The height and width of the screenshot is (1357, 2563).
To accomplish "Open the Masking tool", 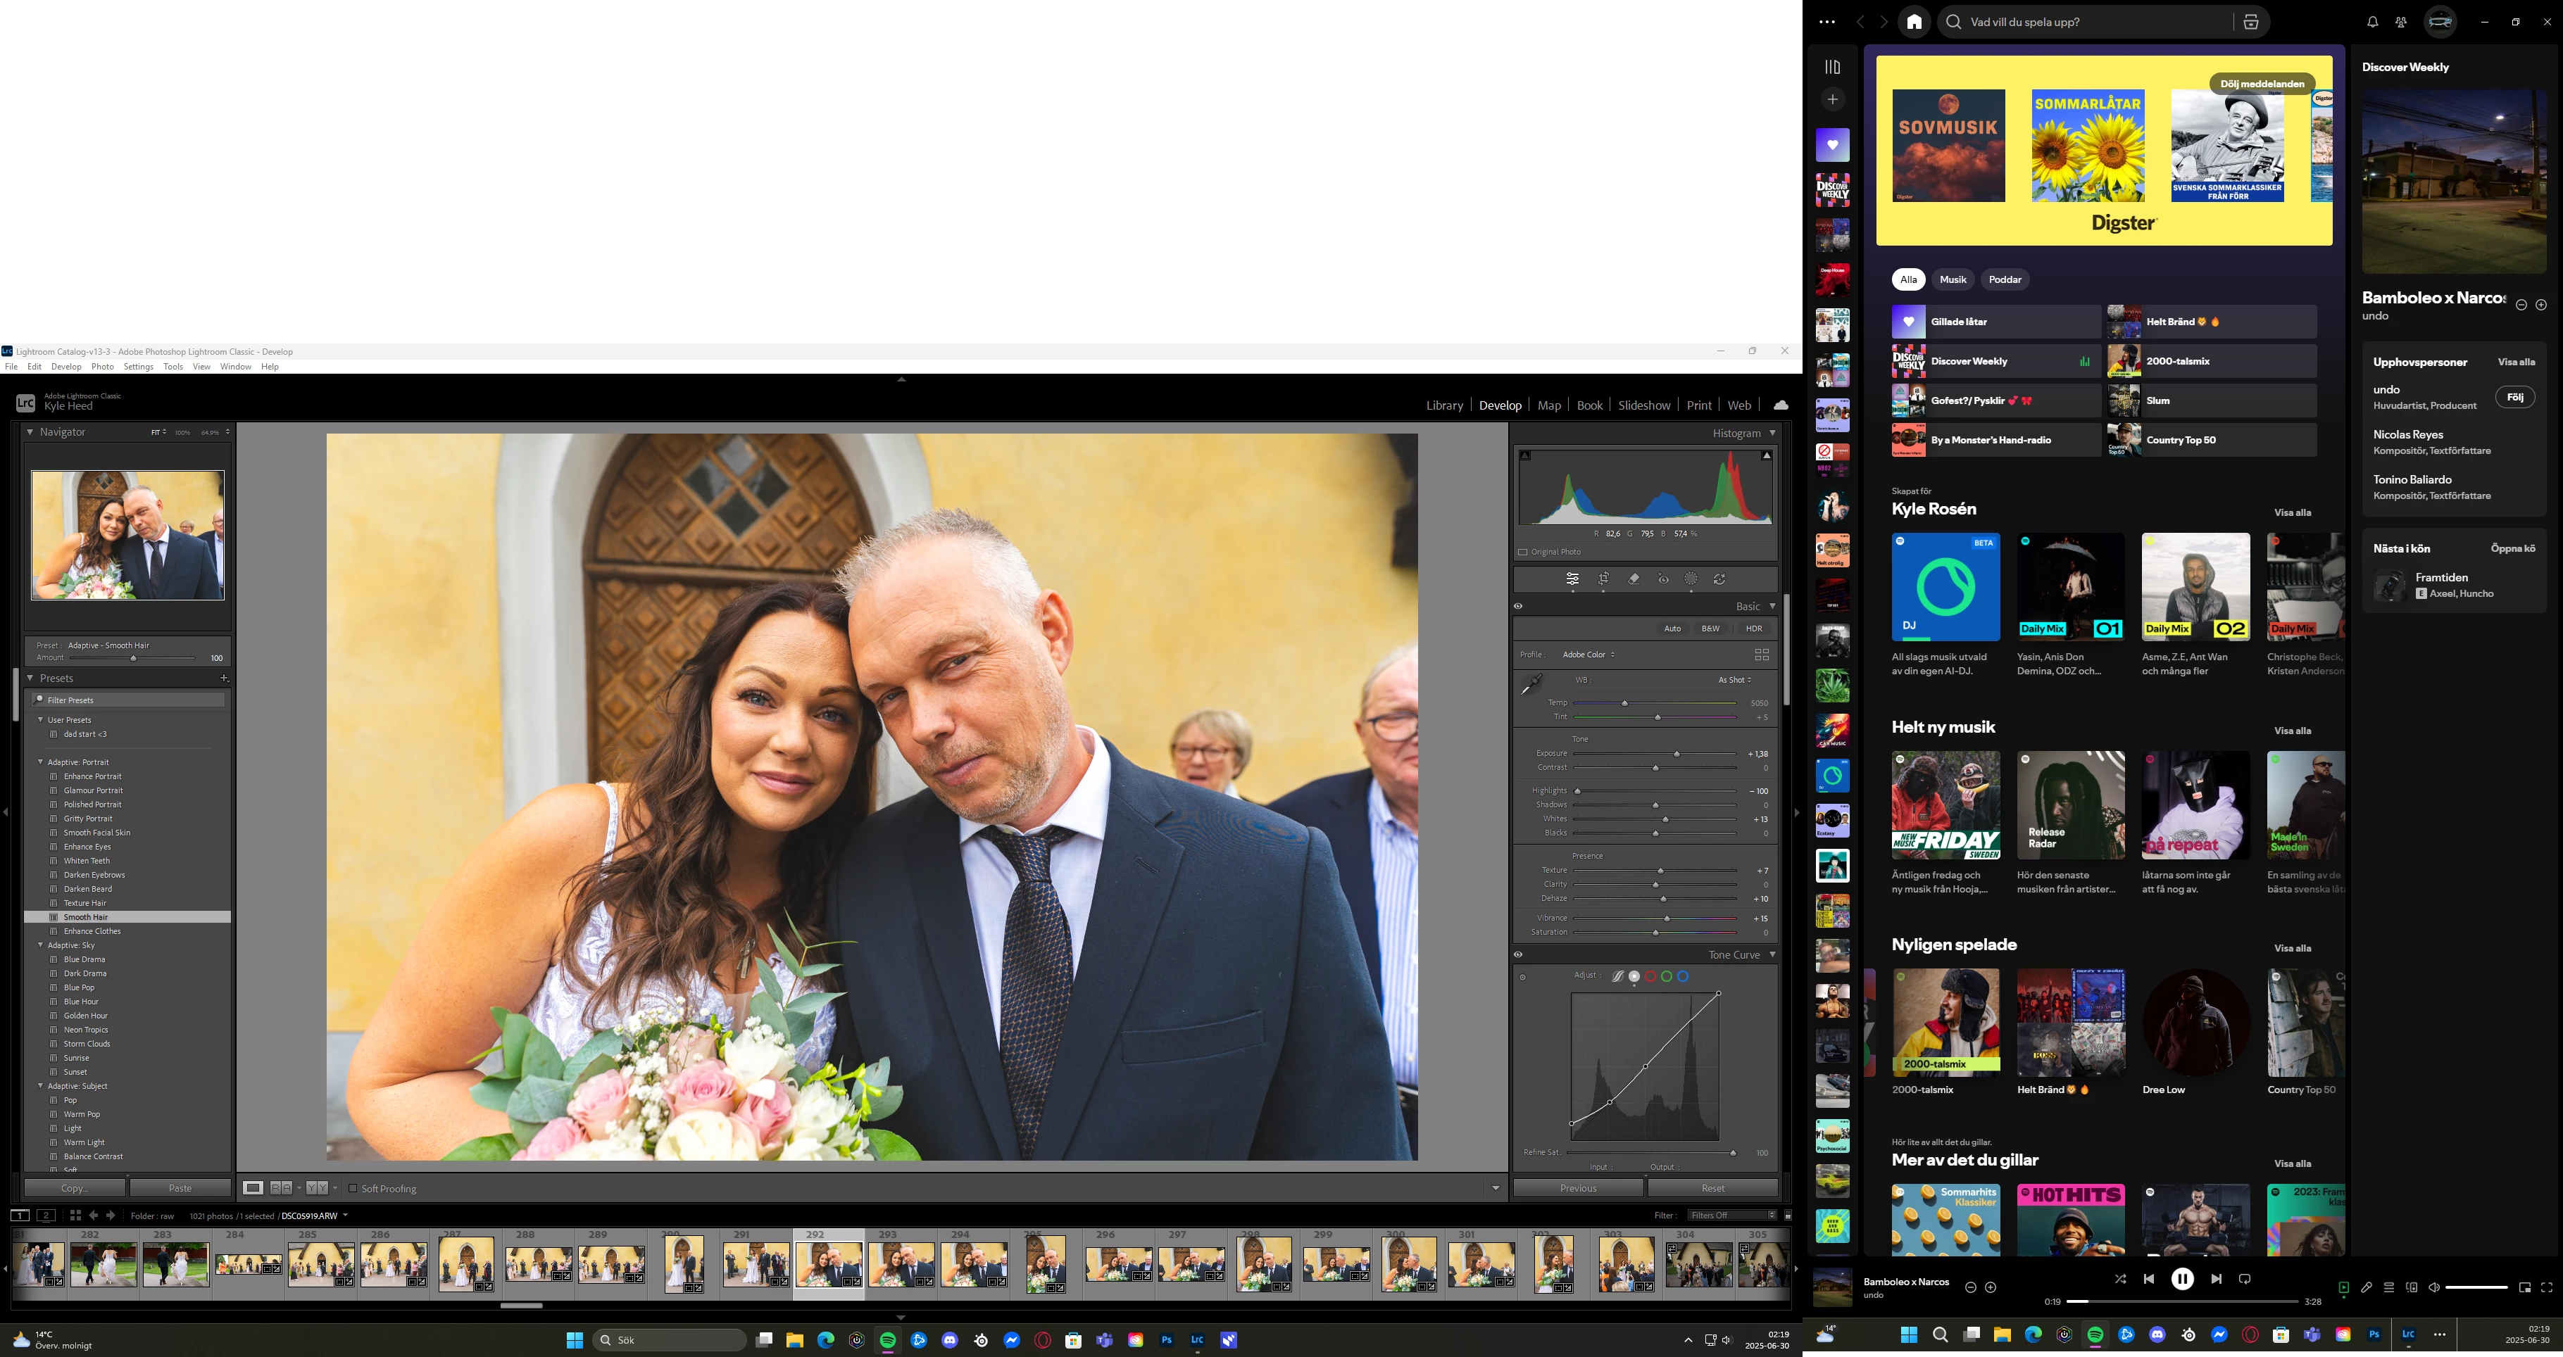I will pos(1691,579).
